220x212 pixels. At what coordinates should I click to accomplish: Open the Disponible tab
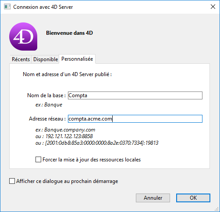point(46,59)
